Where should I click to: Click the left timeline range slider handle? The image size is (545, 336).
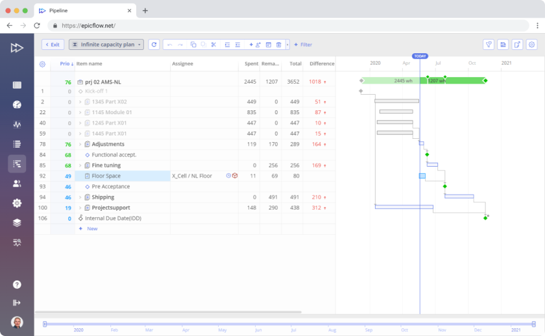[45, 324]
